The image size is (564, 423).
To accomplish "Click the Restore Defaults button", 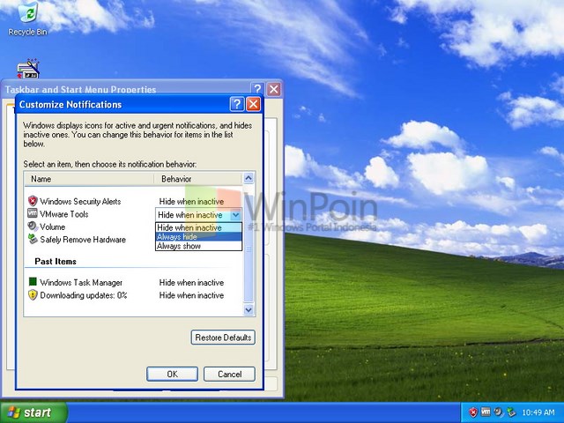I will [x=223, y=338].
